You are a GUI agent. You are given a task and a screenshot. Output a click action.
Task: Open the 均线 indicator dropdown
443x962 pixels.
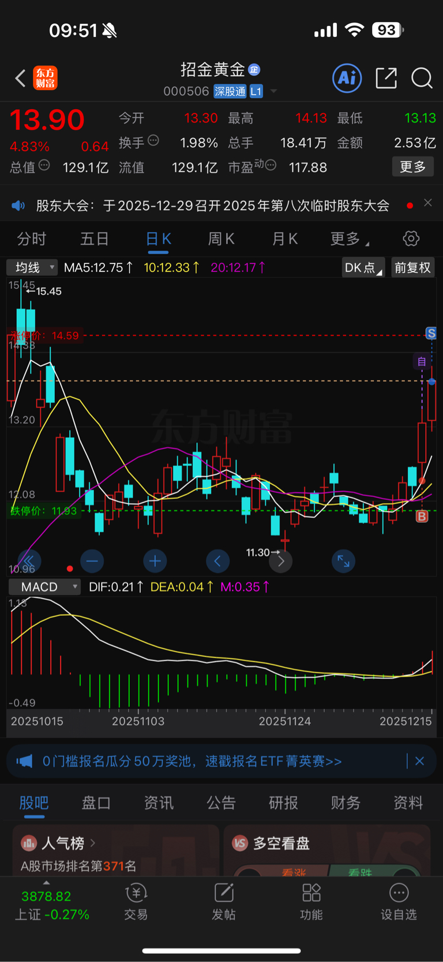click(32, 268)
